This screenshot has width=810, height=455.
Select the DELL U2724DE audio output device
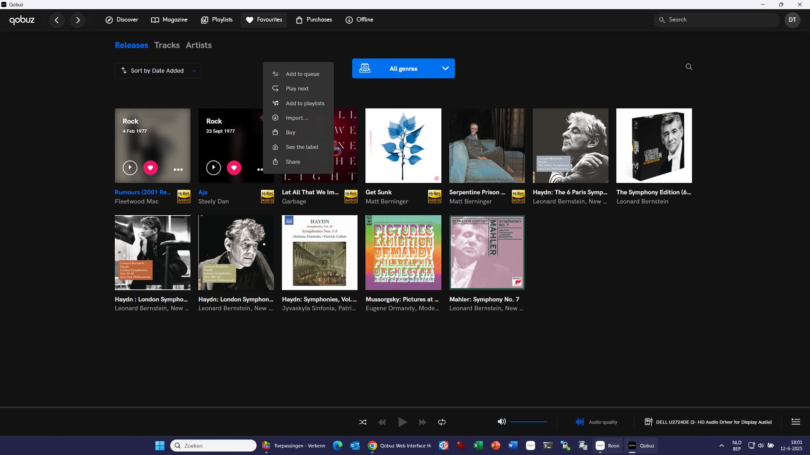point(708,422)
